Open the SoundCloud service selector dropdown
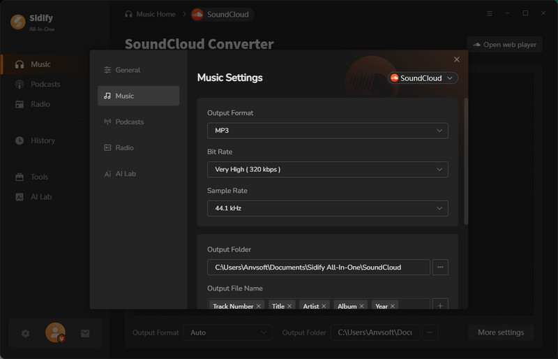Screen dimensions: 558x359 pyautogui.click(x=423, y=78)
